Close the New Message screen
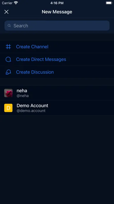Viewport: 114px width, 204px height. click(x=6, y=12)
